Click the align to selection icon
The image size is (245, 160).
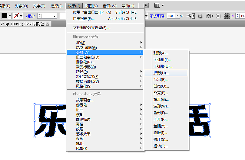coord(208,16)
